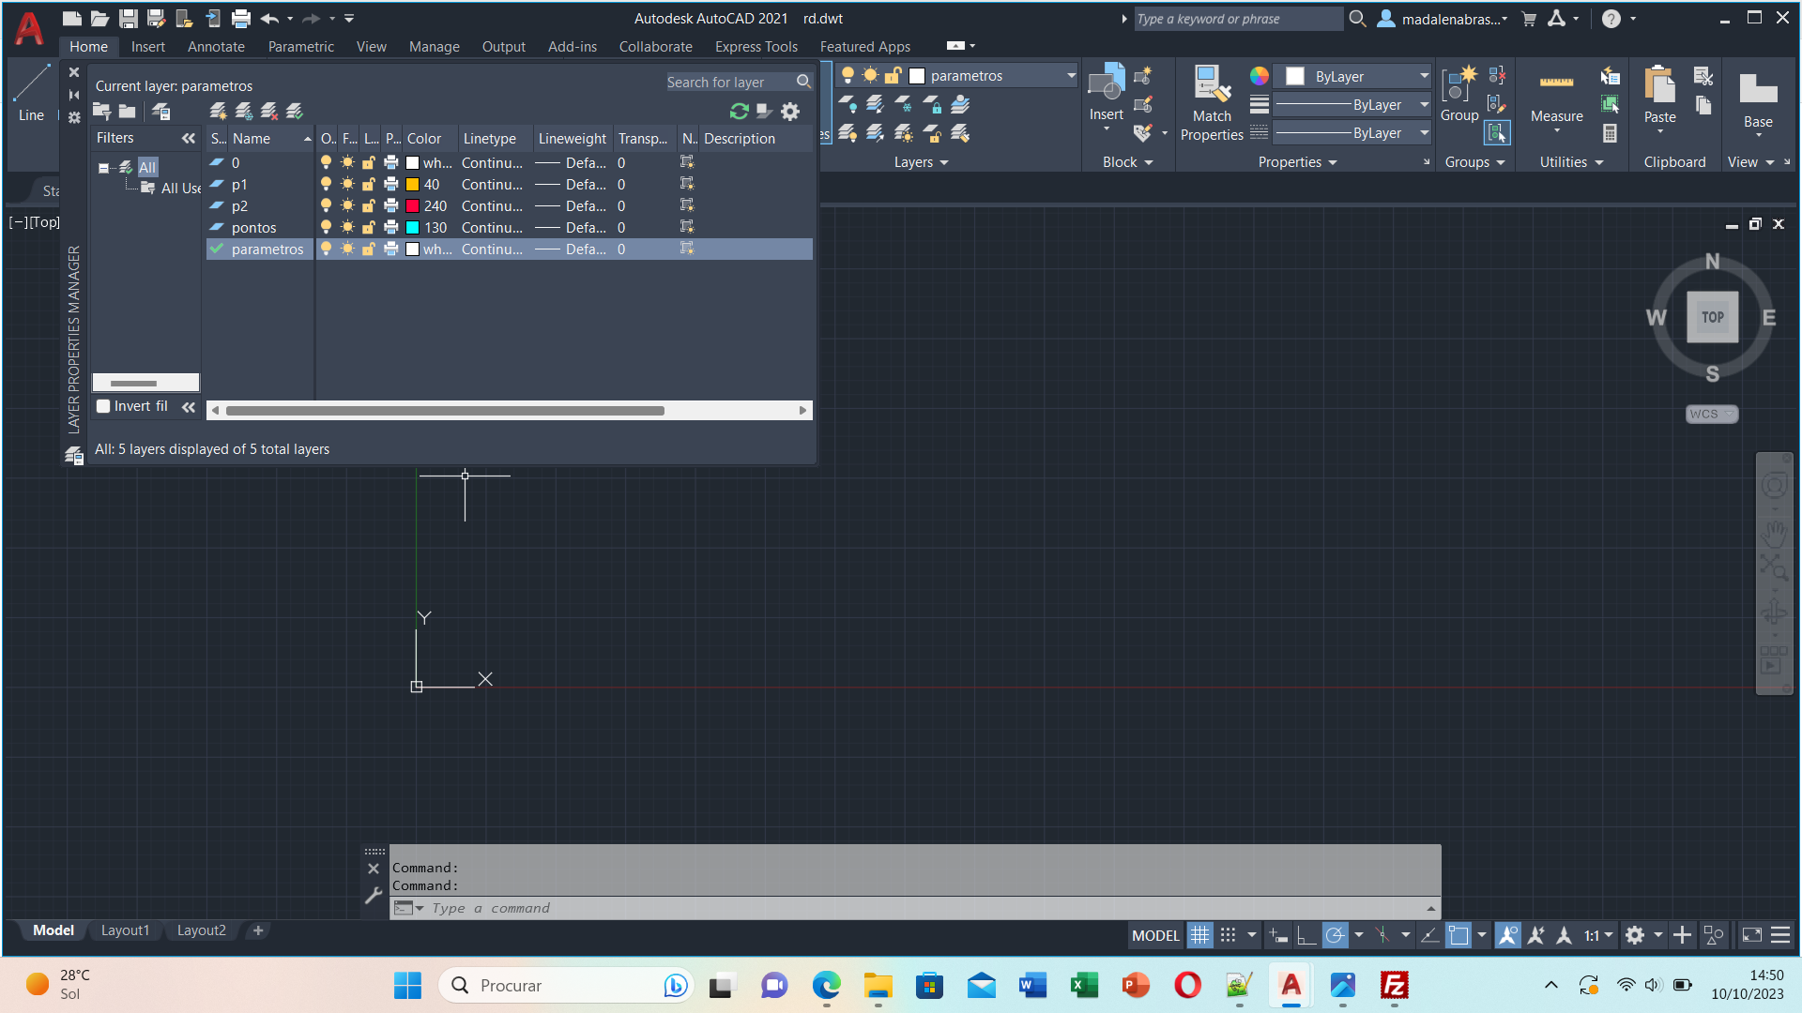Viewport: 1802px width, 1013px height.
Task: Click Workspace Switching gear in status bar
Action: click(1635, 934)
